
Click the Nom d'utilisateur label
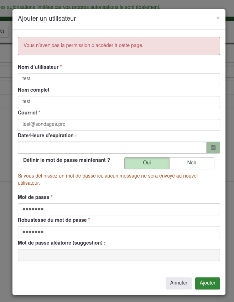click(x=38, y=67)
